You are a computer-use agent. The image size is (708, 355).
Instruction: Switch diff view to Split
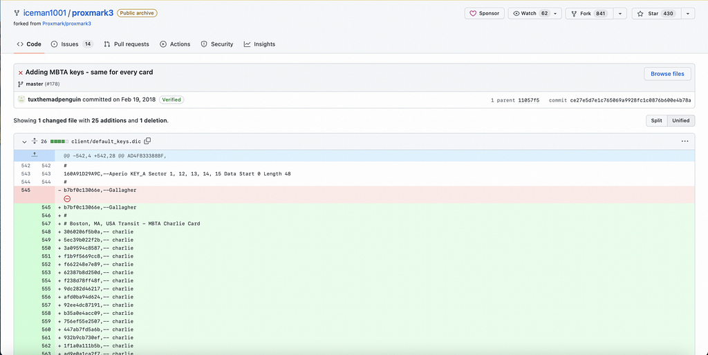(x=657, y=120)
